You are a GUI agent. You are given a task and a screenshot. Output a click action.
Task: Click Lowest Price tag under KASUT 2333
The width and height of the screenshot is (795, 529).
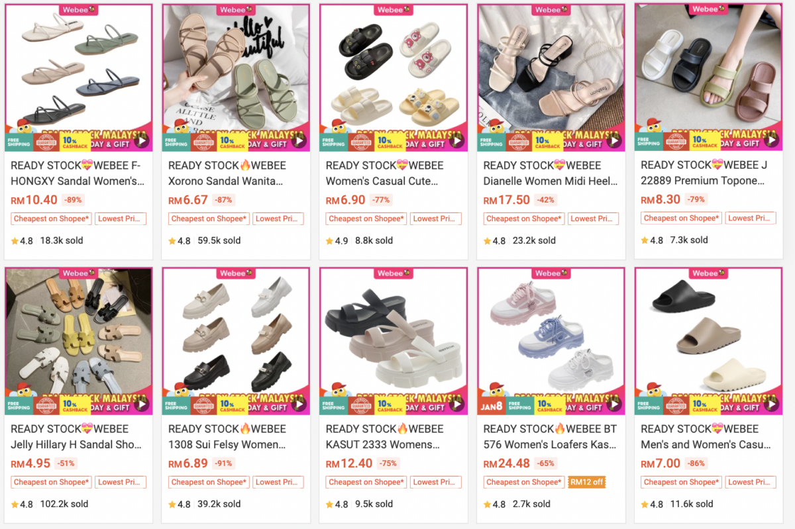[x=435, y=482]
